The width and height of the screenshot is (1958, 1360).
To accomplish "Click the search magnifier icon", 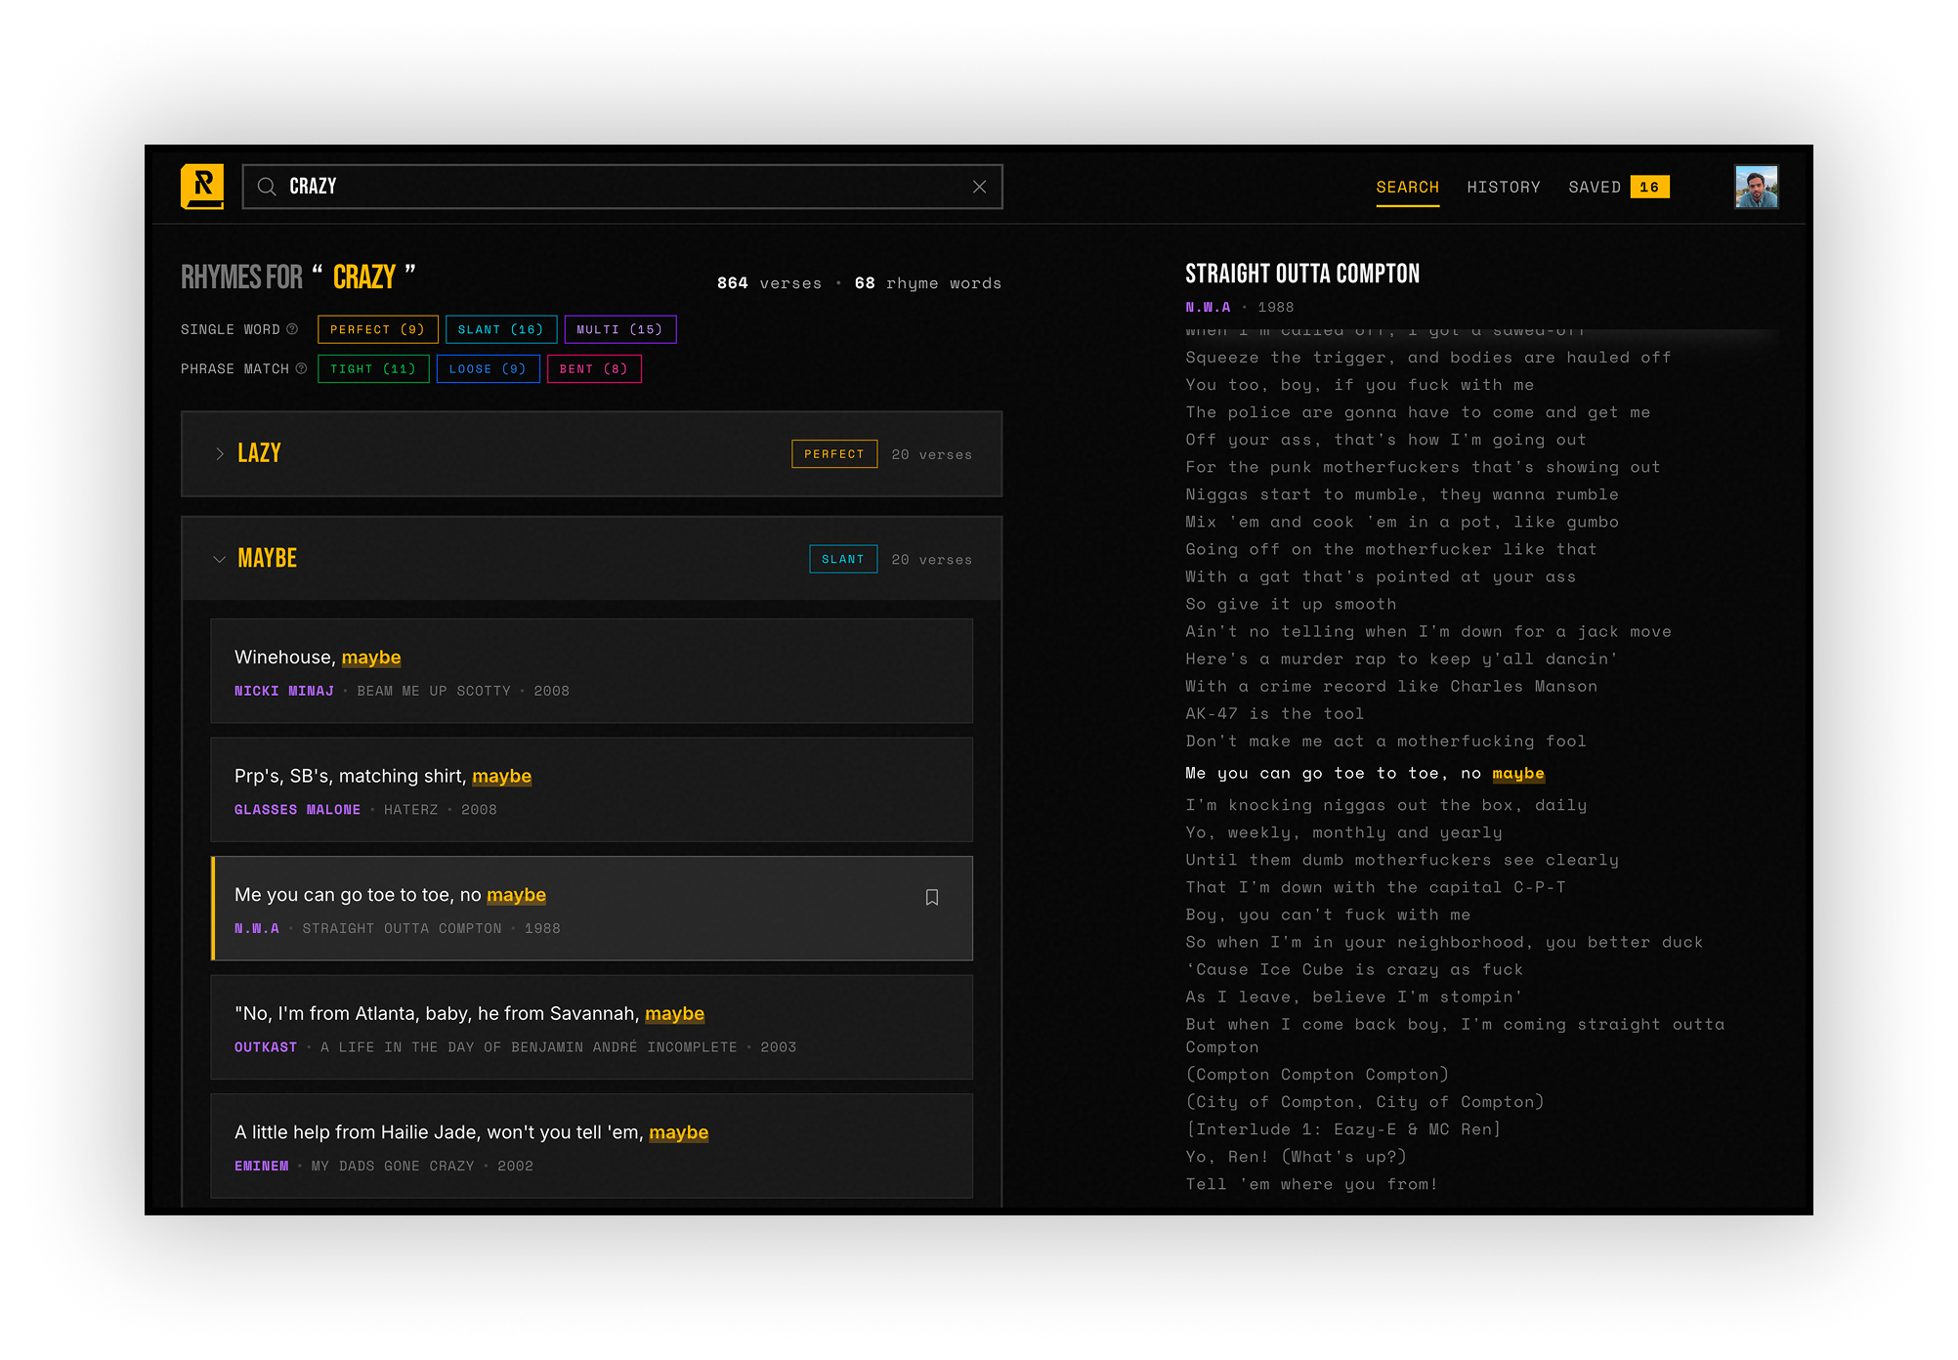I will (x=267, y=187).
